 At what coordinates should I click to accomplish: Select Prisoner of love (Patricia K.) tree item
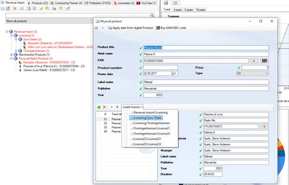pyautogui.click(x=54, y=66)
